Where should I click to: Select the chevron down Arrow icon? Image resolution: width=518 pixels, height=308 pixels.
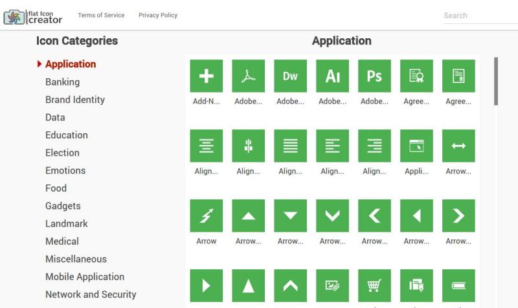coord(332,215)
